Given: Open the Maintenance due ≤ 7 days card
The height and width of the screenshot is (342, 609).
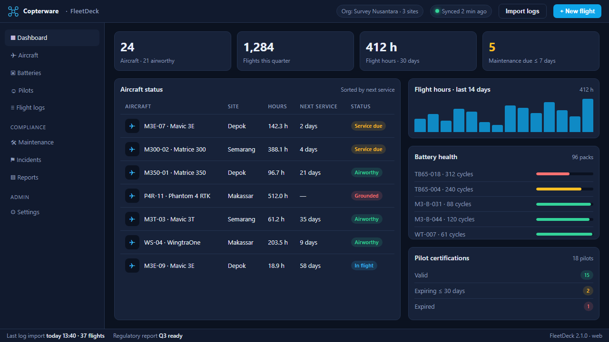Looking at the screenshot, I should pos(541,51).
